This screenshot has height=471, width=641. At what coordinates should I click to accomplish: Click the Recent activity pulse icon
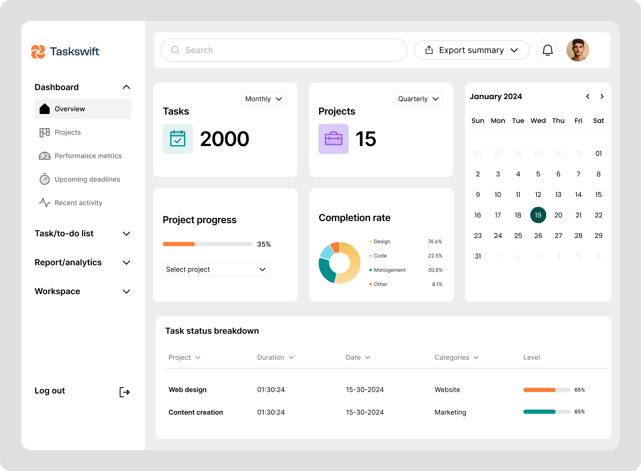(44, 202)
